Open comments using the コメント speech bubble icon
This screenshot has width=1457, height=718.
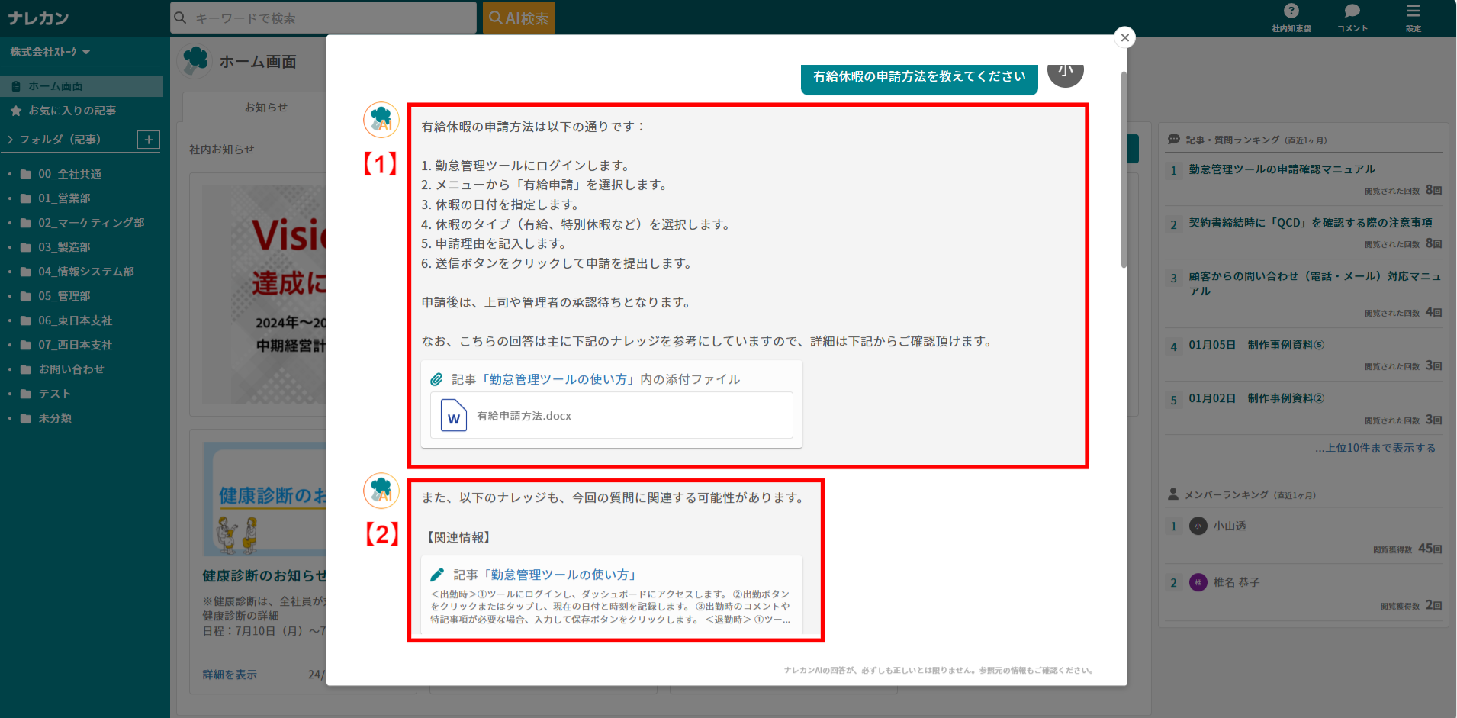[1351, 10]
